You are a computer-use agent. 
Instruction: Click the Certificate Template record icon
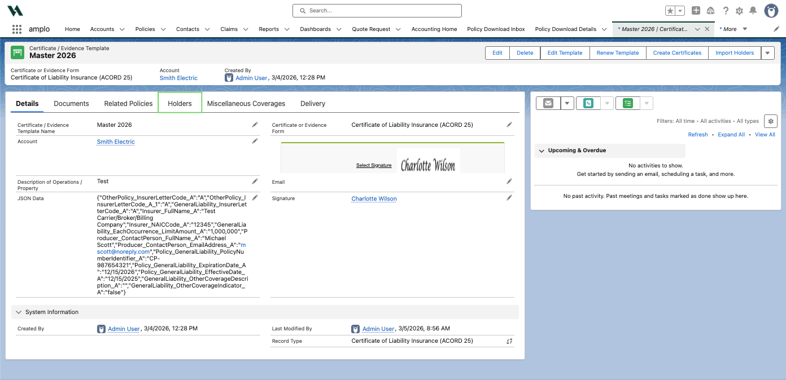pos(18,52)
